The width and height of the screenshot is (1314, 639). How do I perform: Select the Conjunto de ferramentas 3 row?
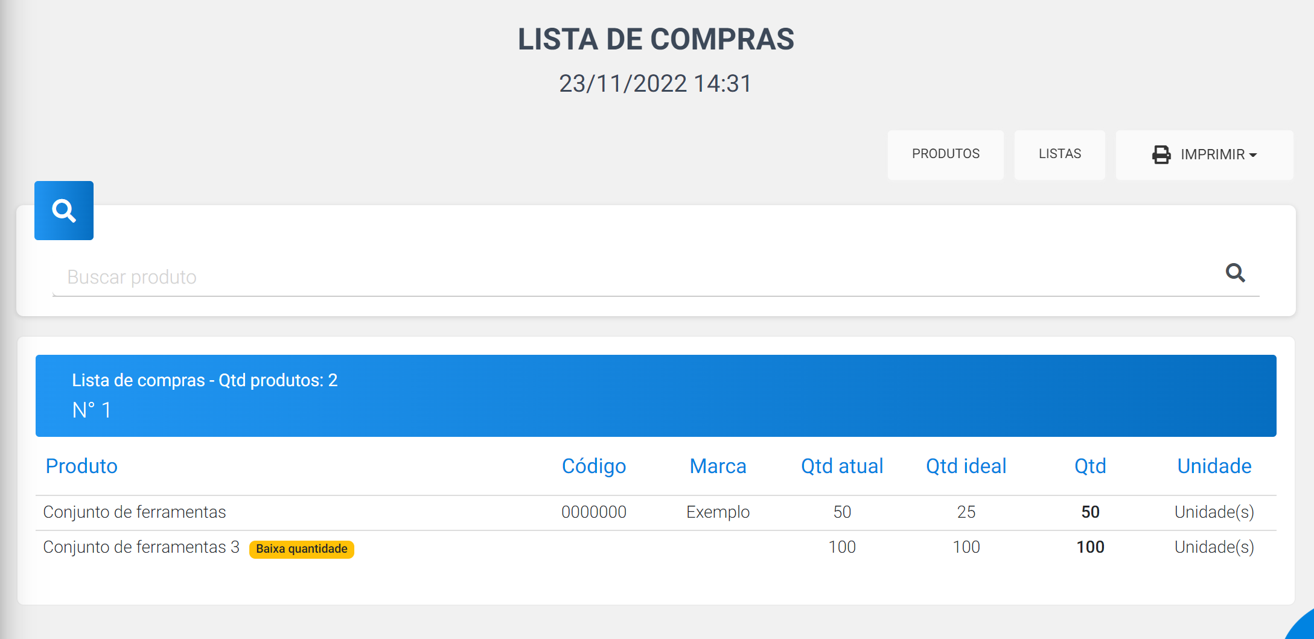click(x=656, y=547)
